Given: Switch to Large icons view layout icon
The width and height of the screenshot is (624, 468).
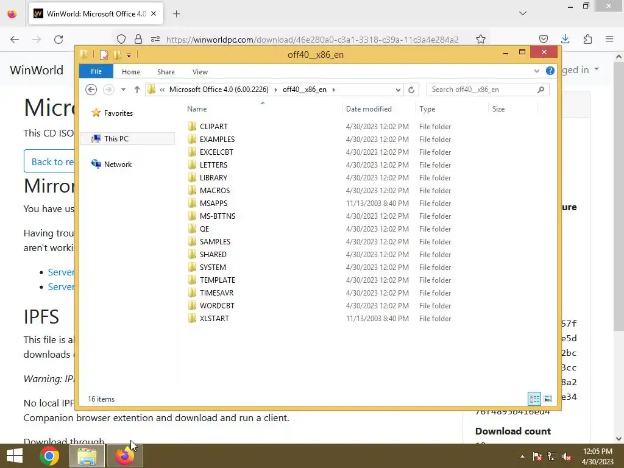Looking at the screenshot, I should 548,399.
